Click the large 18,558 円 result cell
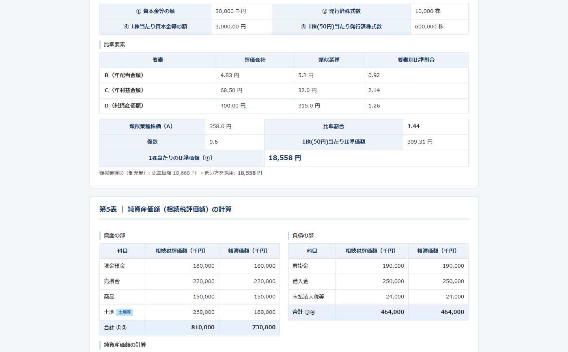This screenshot has width=568, height=352. [366, 158]
